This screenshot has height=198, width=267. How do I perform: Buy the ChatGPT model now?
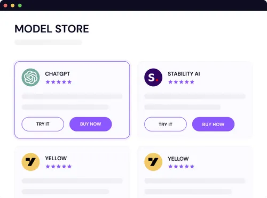pyautogui.click(x=91, y=124)
